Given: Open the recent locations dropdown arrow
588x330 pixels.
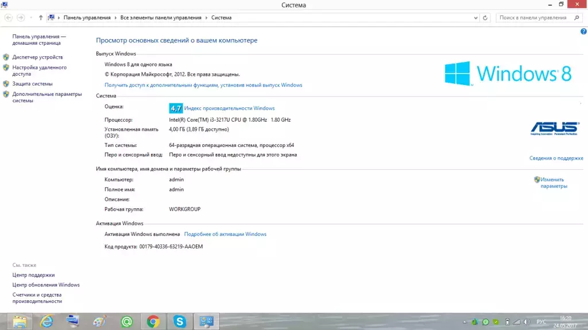Looking at the screenshot, I should point(31,18).
